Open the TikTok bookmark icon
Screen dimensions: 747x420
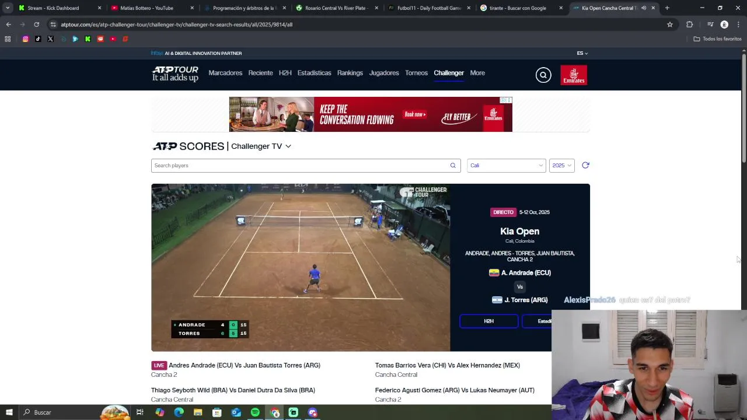click(x=38, y=39)
